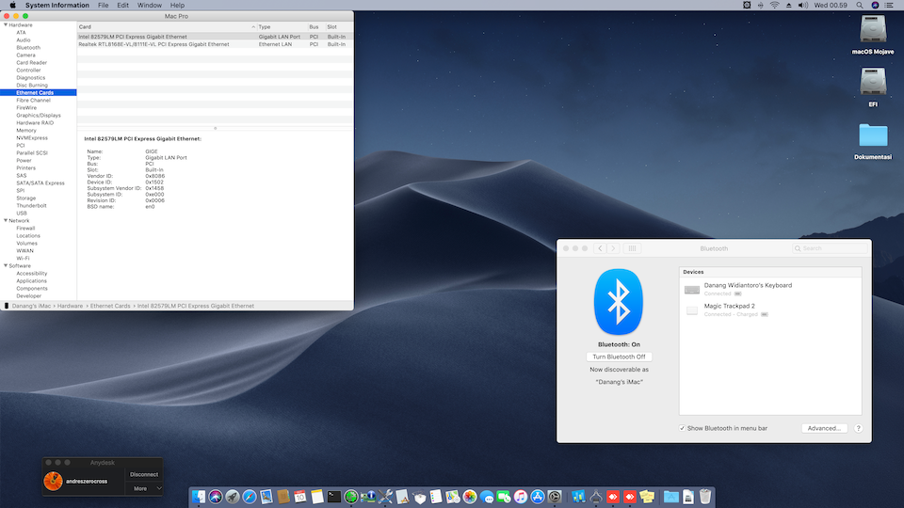Uncheck Show Bluetooth in menu bar

(682, 428)
